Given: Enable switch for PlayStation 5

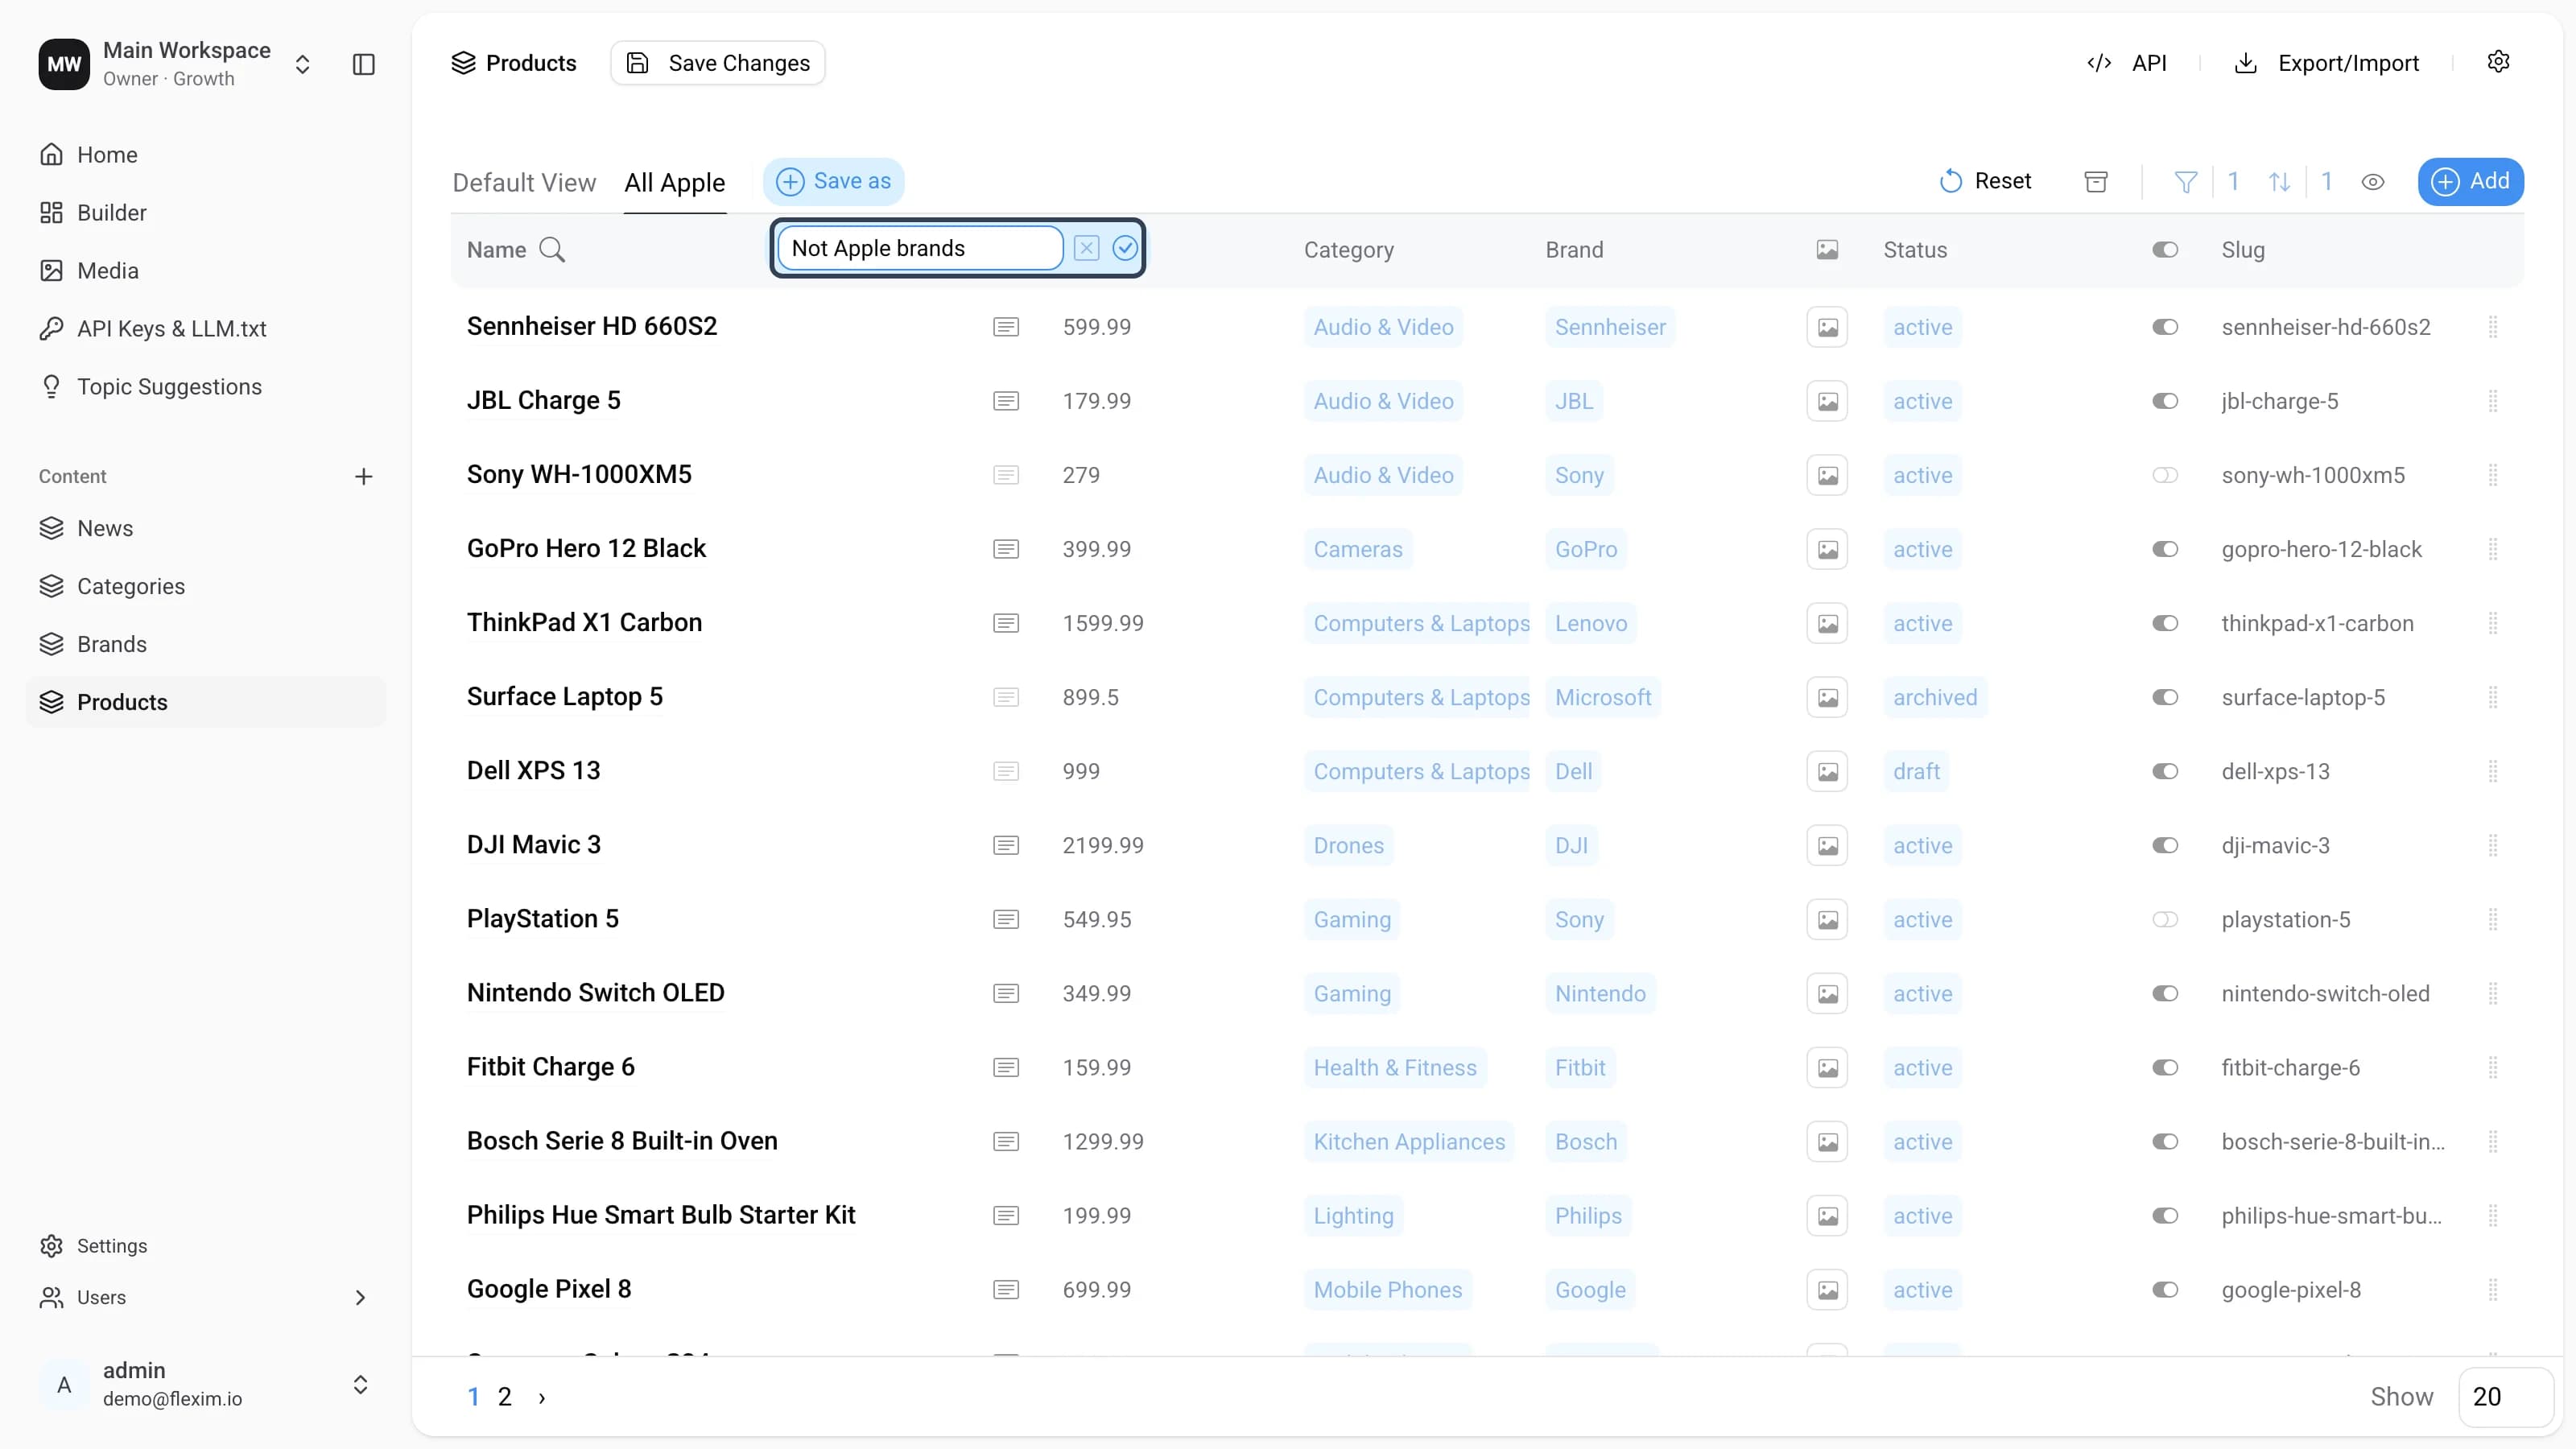Looking at the screenshot, I should click(x=2165, y=919).
